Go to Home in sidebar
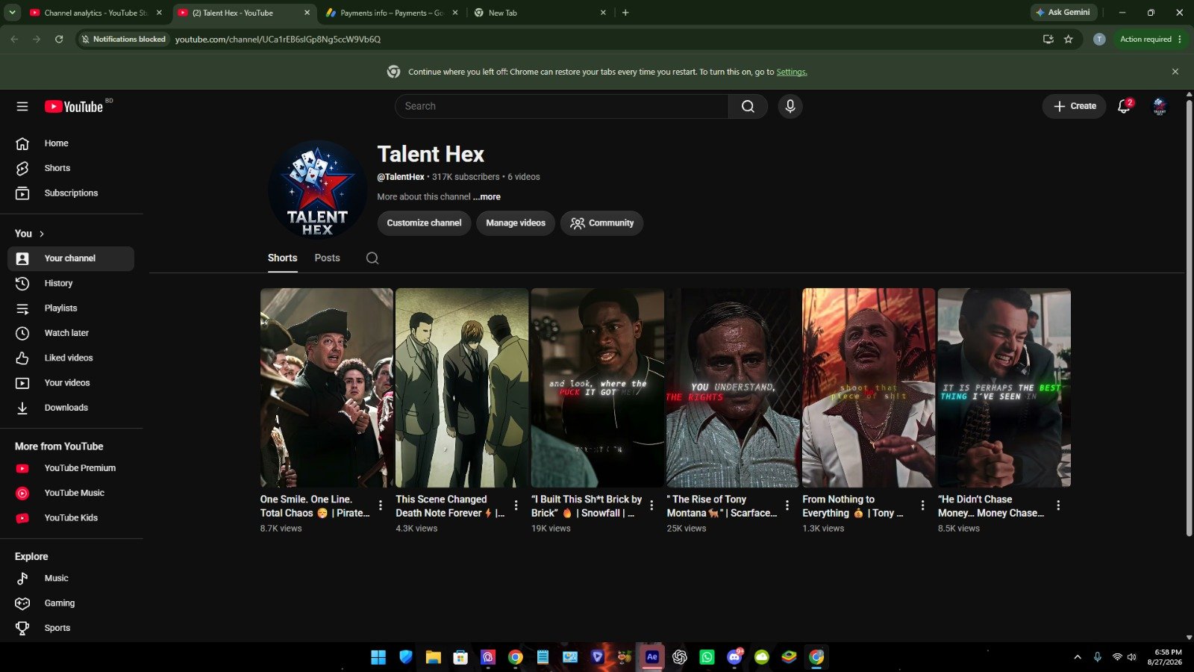The height and width of the screenshot is (672, 1194). click(71, 143)
